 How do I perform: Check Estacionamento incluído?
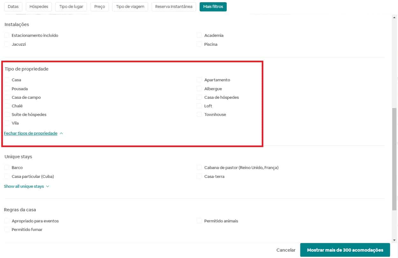[7, 35]
